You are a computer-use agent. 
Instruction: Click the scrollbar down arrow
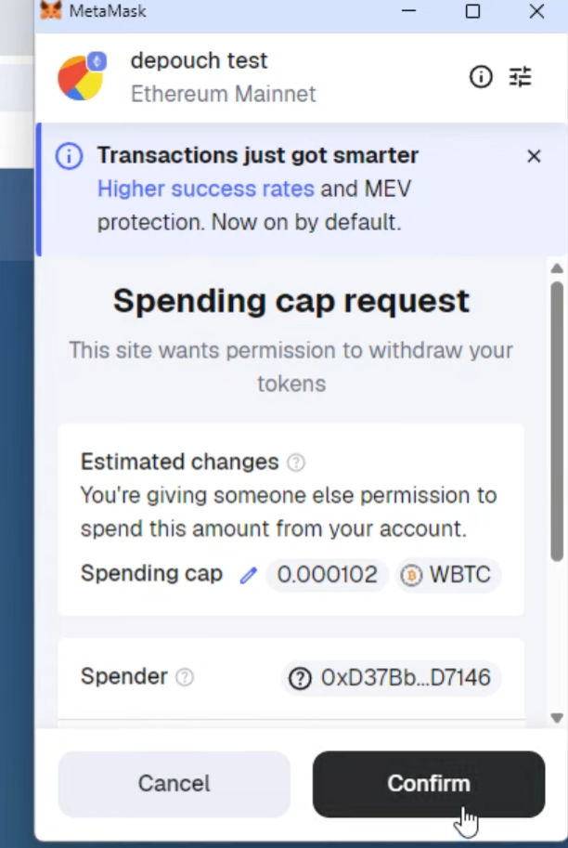click(557, 717)
